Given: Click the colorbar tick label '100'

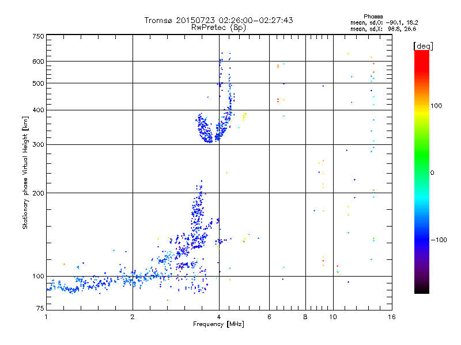Looking at the screenshot, I should [x=436, y=106].
